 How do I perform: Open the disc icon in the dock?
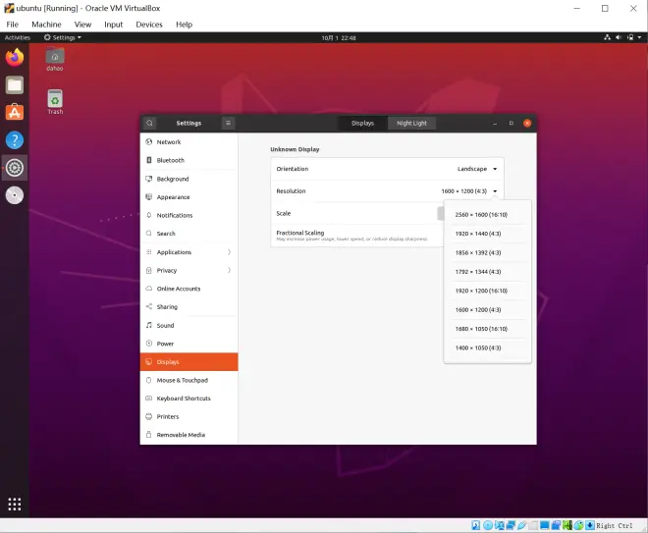coord(15,195)
